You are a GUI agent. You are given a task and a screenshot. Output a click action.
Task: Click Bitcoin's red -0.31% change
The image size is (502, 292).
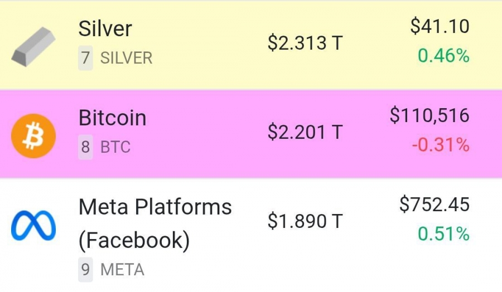click(x=441, y=145)
